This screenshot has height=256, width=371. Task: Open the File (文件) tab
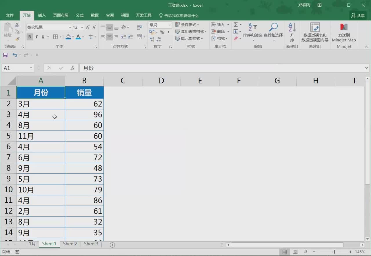[10, 15]
